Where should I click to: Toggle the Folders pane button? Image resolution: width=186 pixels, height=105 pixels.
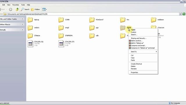tap(35, 9)
